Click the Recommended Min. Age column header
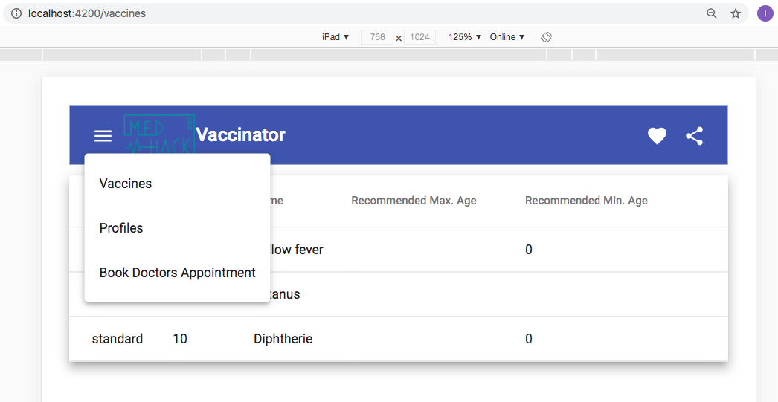The image size is (778, 402). (586, 201)
